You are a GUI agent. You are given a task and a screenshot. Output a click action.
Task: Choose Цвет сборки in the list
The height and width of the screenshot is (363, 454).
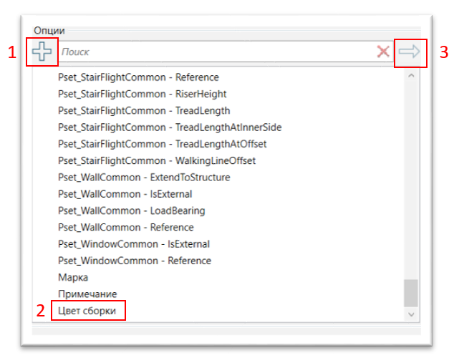pyautogui.click(x=87, y=311)
